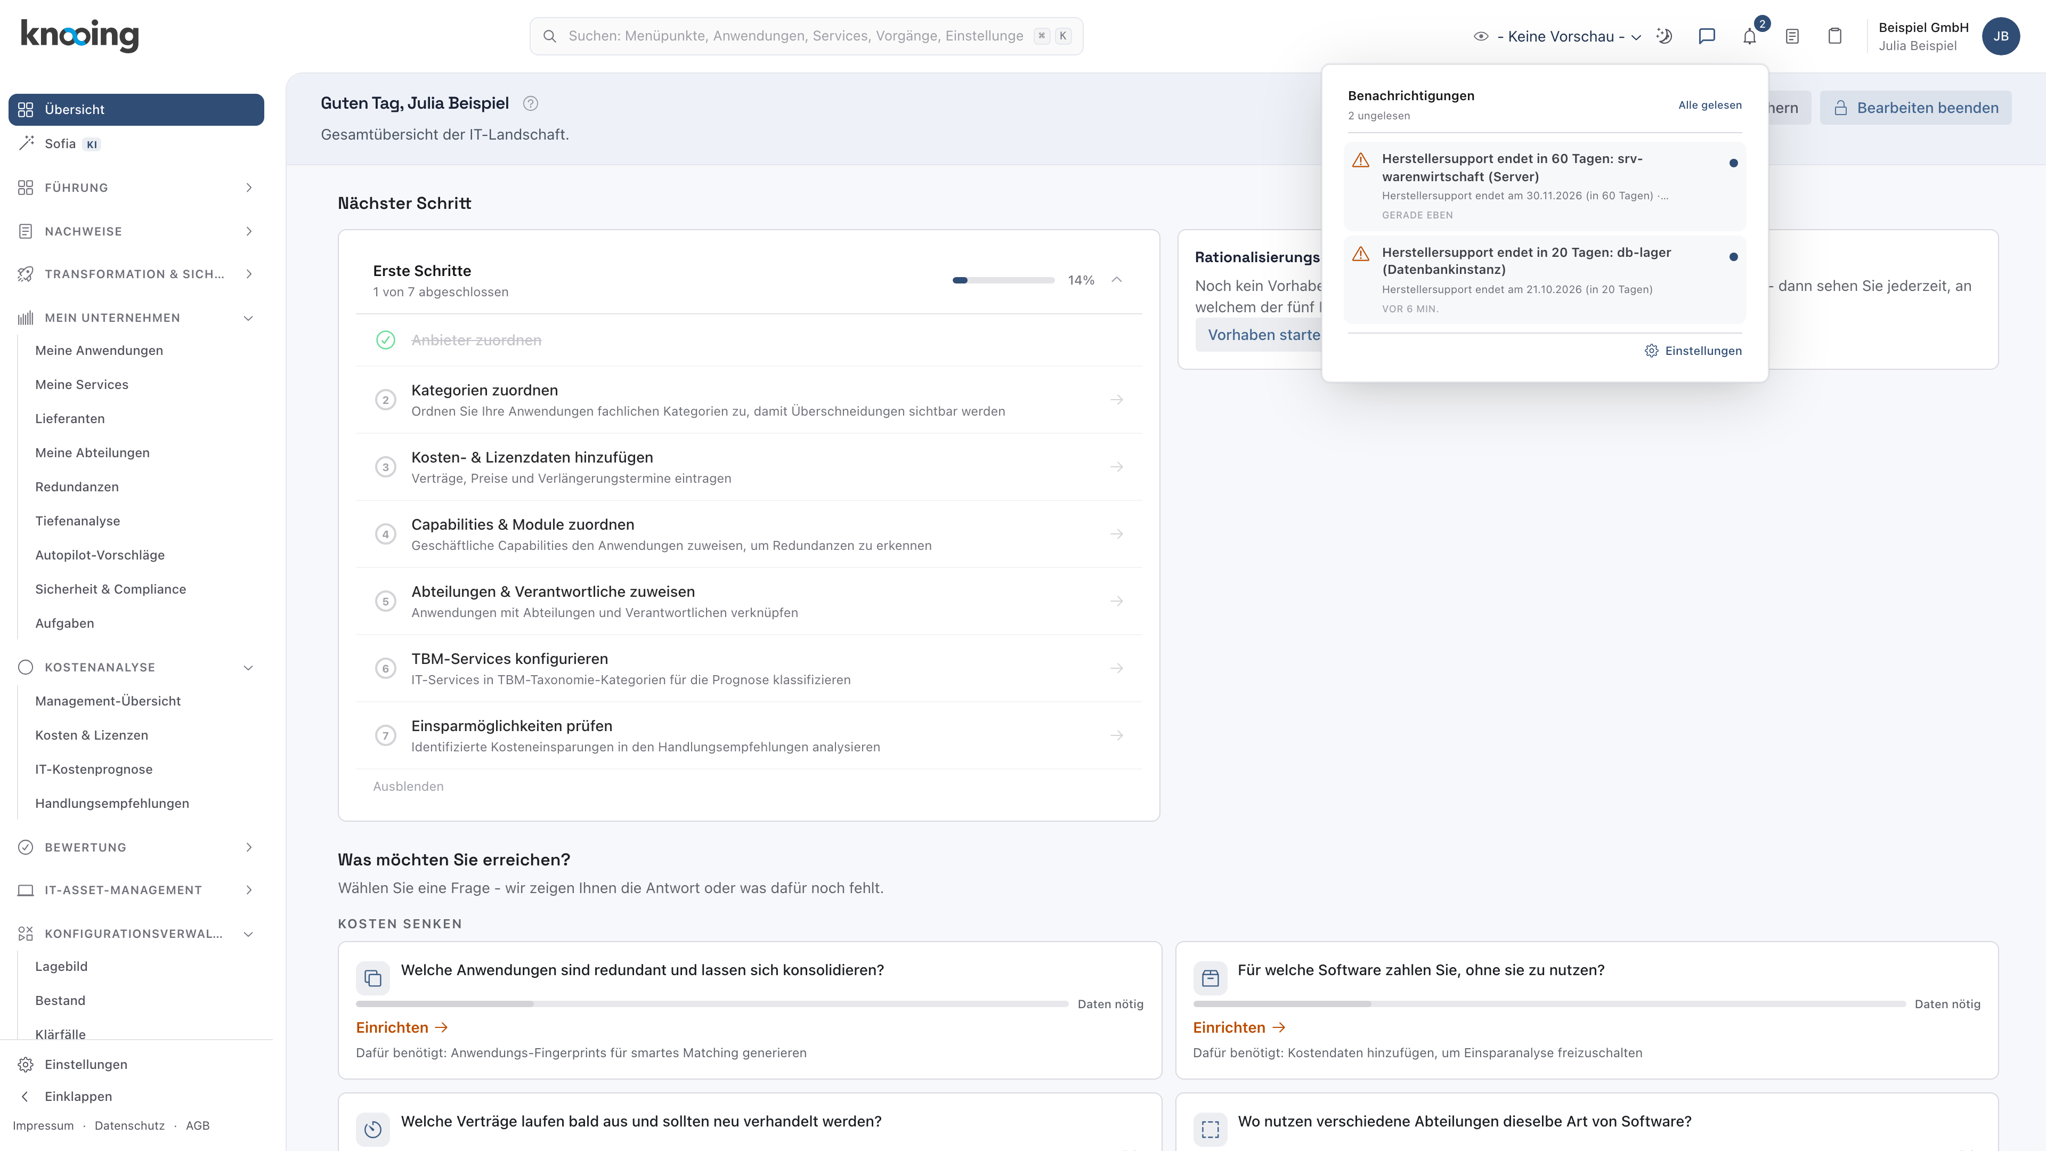Click step 7 circle for Einsparmöglichkeiten prüfen
The width and height of the screenshot is (2046, 1151).
[385, 735]
